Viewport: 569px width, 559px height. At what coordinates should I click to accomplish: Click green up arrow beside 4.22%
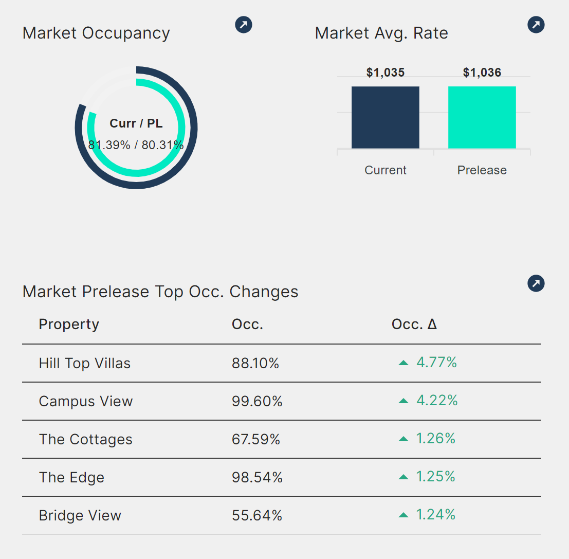pyautogui.click(x=403, y=401)
